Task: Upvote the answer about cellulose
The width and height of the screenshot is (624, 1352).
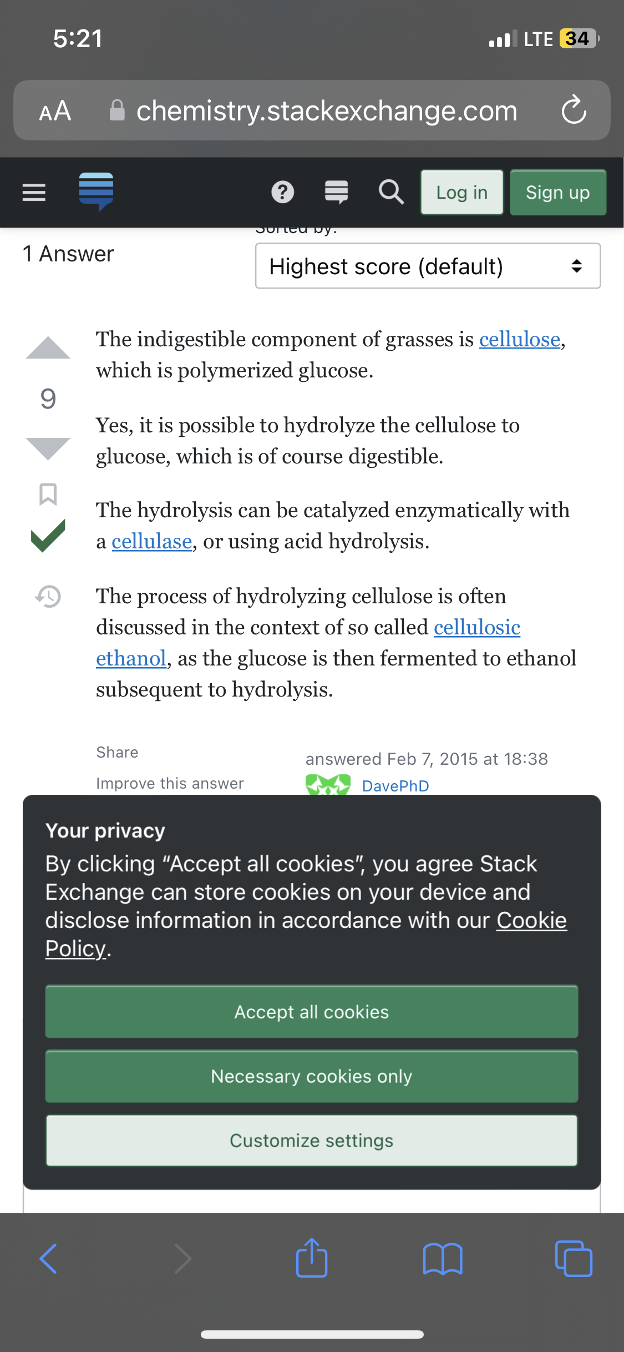Action: [48, 349]
